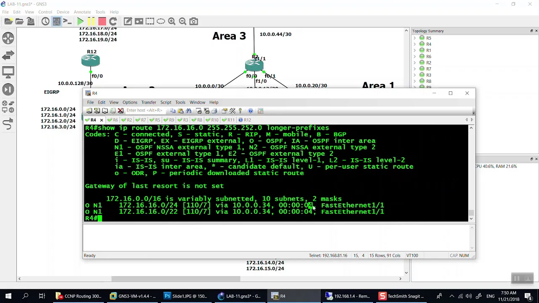The image size is (539, 303).
Task: Expand R3 in Topology Summary
Action: [414, 75]
